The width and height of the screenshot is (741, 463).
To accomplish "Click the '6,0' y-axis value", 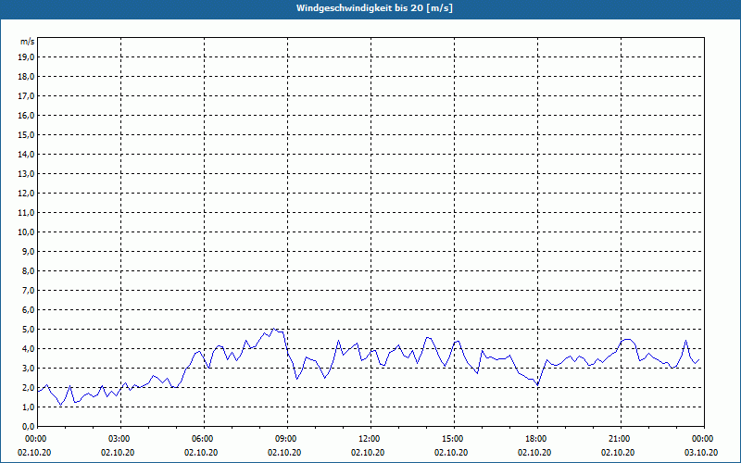I will (x=28, y=310).
